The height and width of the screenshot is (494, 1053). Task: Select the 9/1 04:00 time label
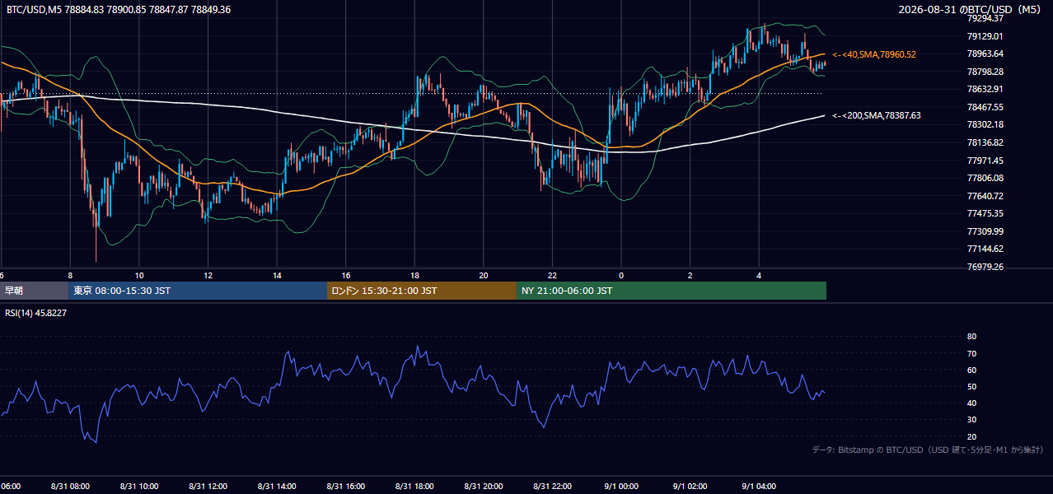759,487
